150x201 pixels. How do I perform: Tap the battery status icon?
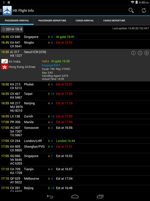coord(137,2)
